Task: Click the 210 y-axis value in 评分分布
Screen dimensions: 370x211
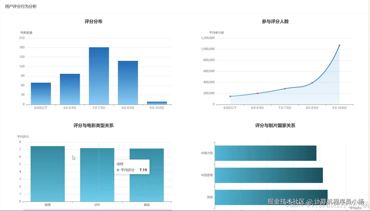Action: [x=22, y=38]
